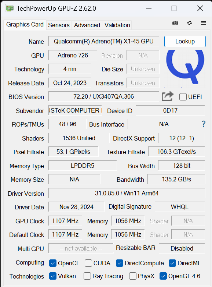Toggle the CUDA checkbox
Image resolution: width=212 pixels, height=287 pixels.
coord(88,263)
